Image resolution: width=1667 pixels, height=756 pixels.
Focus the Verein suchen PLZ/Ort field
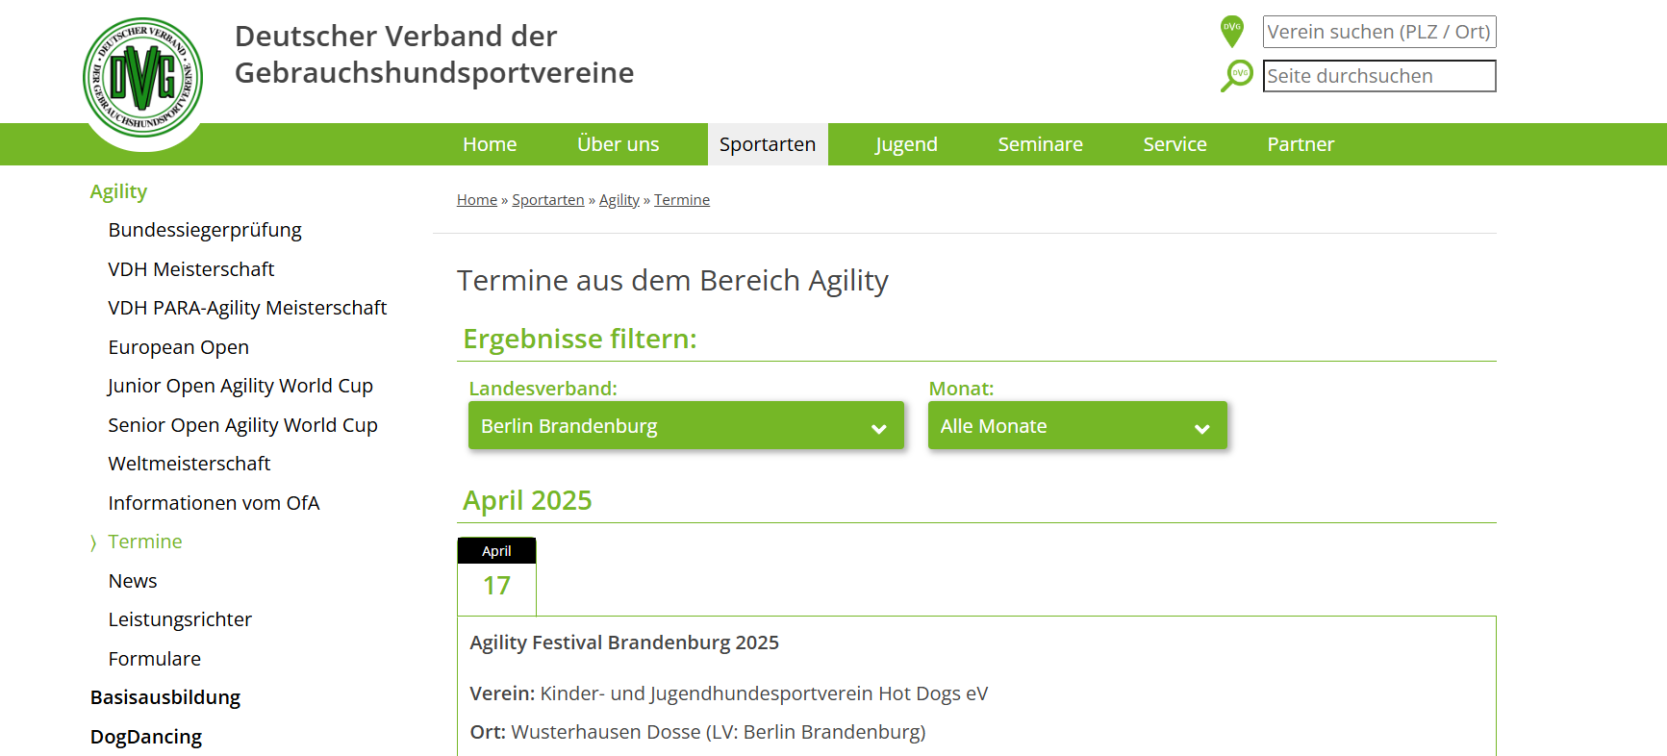pyautogui.click(x=1378, y=32)
